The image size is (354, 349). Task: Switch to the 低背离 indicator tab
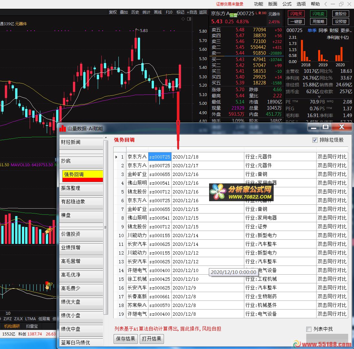point(44,319)
